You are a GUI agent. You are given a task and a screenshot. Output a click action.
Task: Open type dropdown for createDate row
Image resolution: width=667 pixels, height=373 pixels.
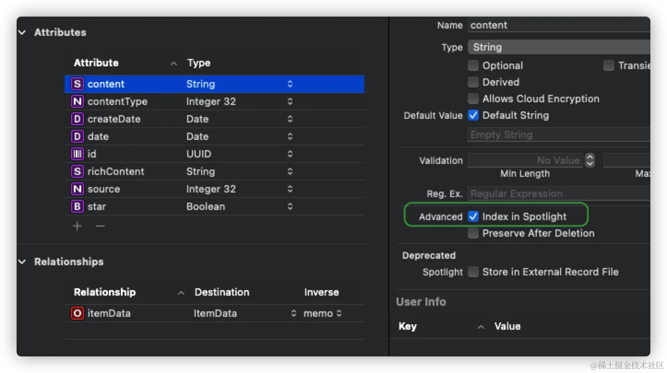(x=290, y=119)
